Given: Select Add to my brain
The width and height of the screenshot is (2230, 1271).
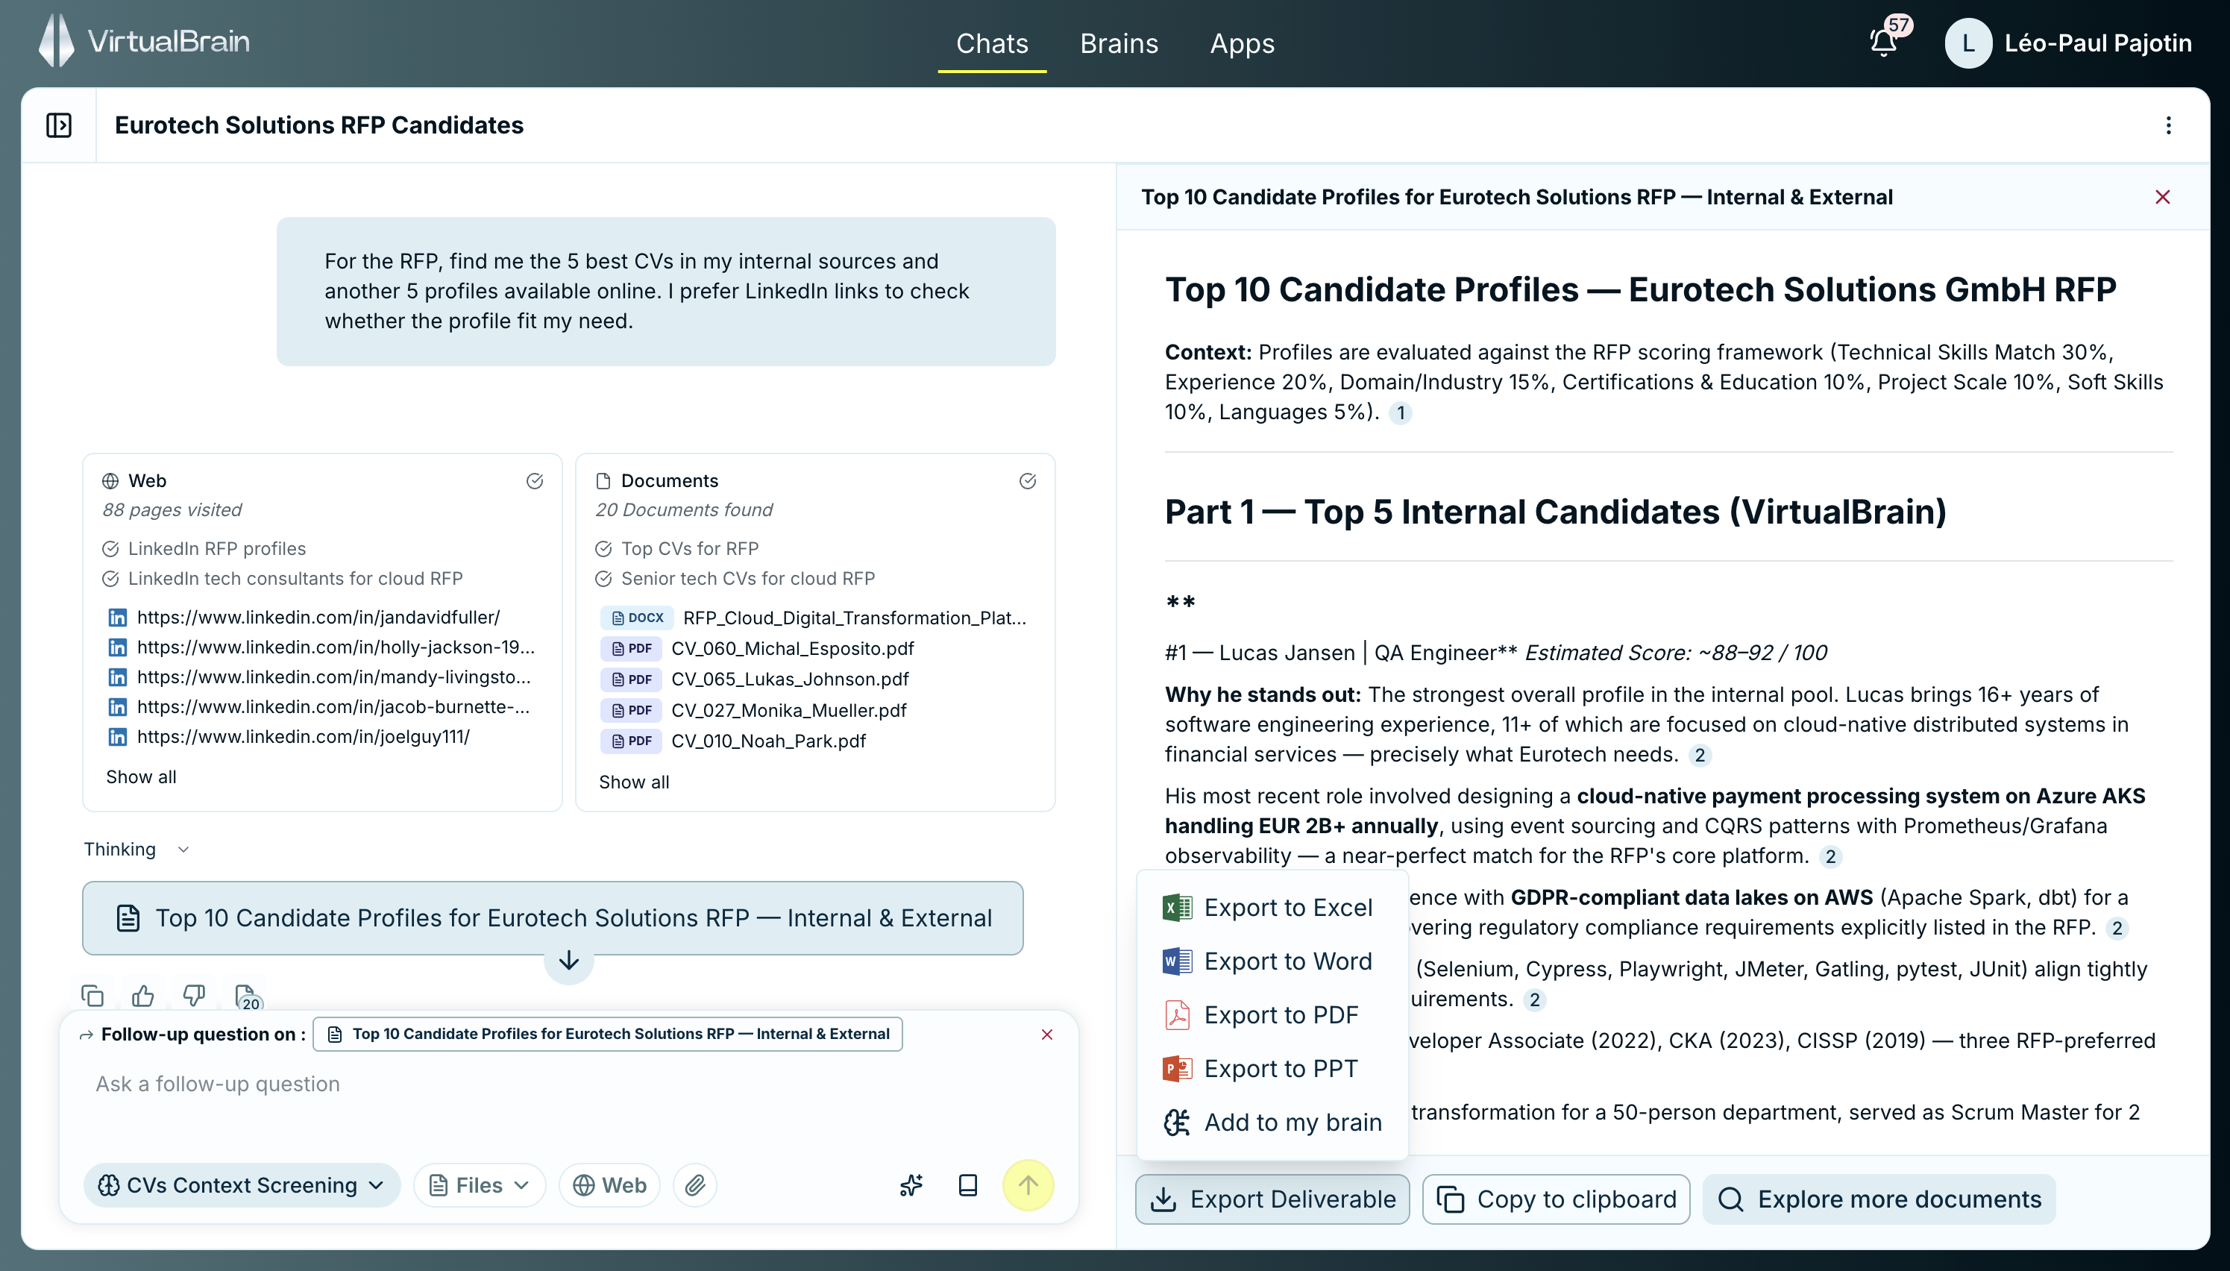Looking at the screenshot, I should coord(1272,1123).
